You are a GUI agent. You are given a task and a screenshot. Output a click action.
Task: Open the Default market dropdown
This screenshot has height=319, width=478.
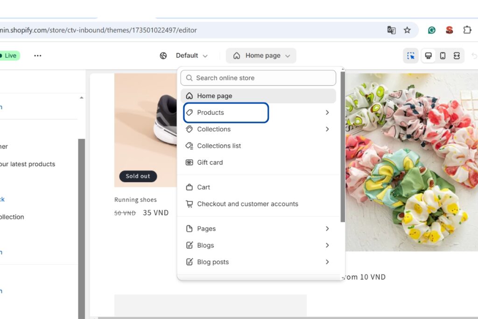(191, 56)
